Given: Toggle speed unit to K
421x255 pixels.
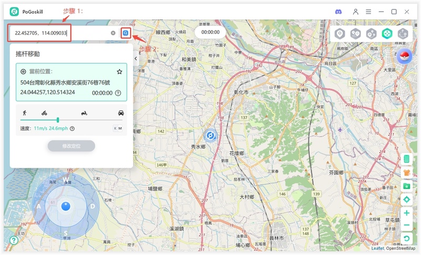Looking at the screenshot, I should (115, 128).
